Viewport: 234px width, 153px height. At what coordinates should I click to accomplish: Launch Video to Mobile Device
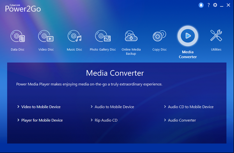(x=41, y=107)
